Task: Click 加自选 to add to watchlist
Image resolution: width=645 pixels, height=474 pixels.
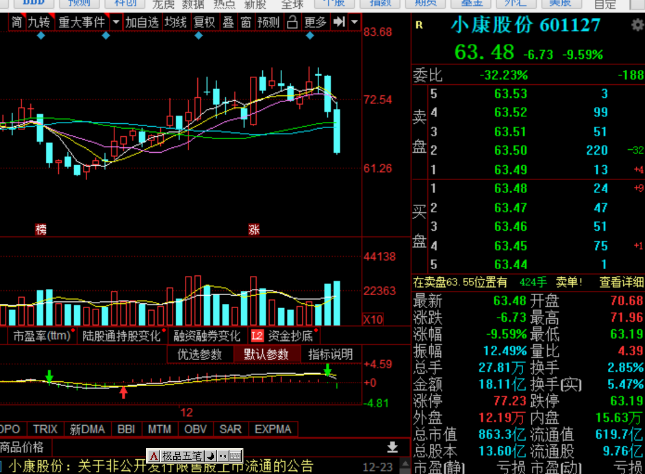Action: (142, 22)
